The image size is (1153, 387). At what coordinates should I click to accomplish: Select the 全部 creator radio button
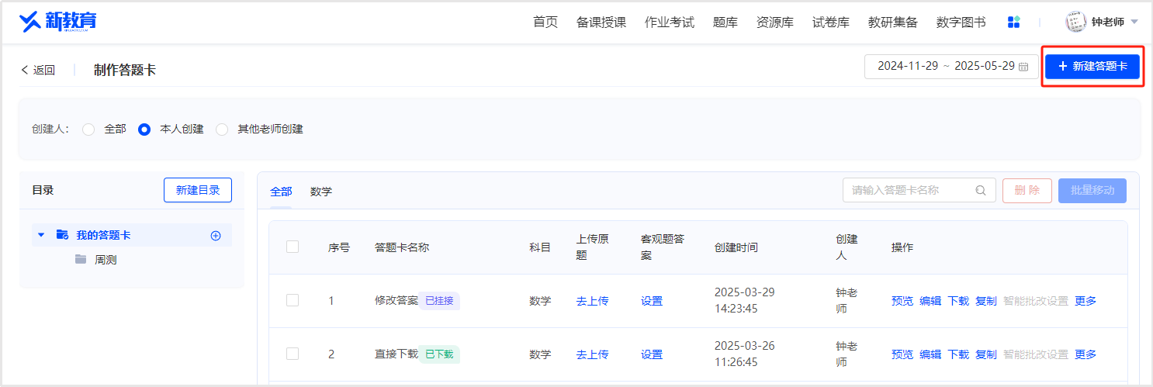[x=88, y=130]
